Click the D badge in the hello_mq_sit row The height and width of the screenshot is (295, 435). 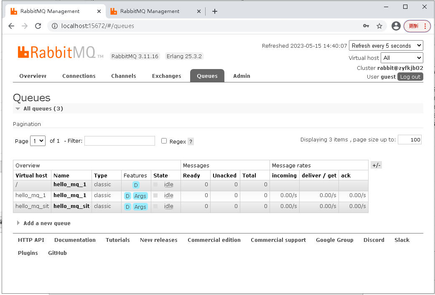coord(127,207)
